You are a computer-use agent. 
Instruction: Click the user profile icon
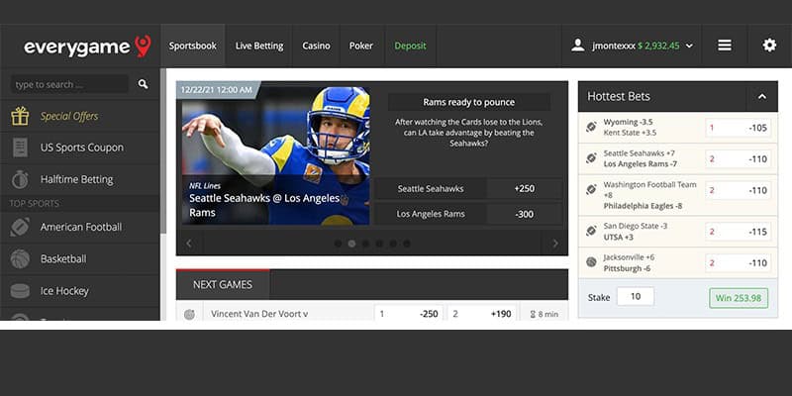[x=578, y=46]
